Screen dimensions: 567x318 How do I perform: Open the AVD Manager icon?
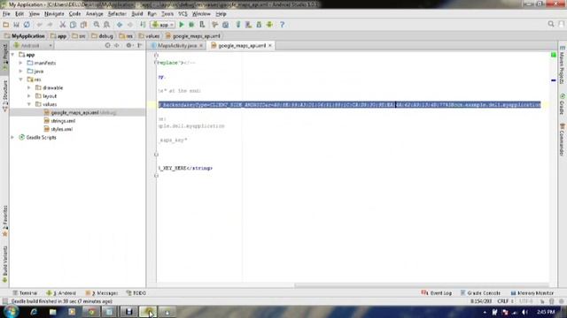point(248,25)
